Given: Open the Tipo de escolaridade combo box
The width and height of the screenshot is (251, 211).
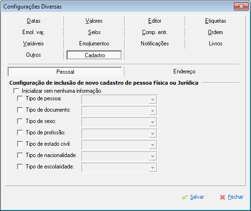Looking at the screenshot, I should 119,167.
